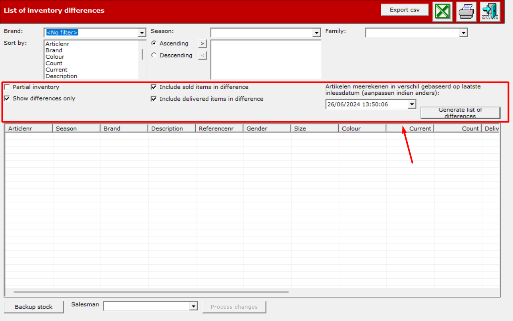Open the Salesman dropdown
Screen dimensions: 513x321
tap(193, 306)
